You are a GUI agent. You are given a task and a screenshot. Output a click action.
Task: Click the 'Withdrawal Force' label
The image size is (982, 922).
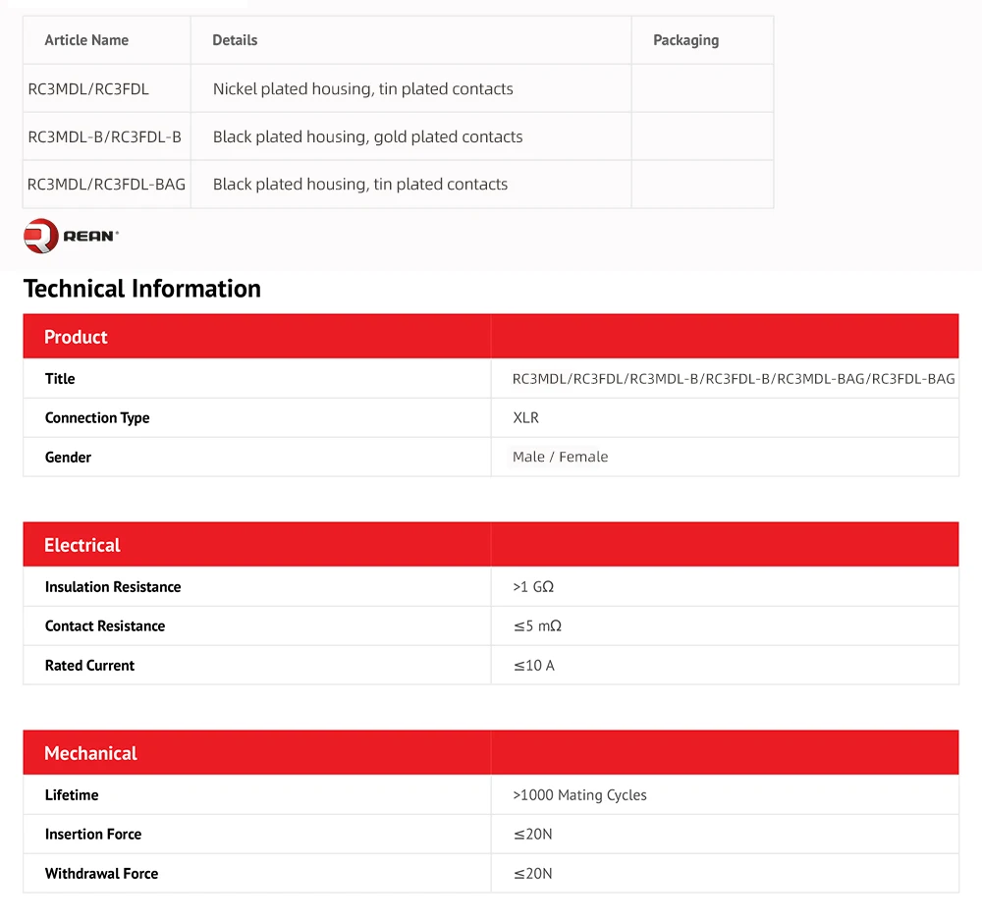[x=101, y=873]
